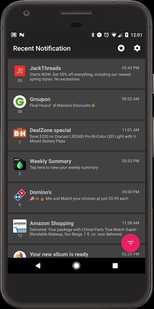Screen dimensions: 154x309
Task: Tap the Android home circle button
Action: pyautogui.click(x=76, y=266)
